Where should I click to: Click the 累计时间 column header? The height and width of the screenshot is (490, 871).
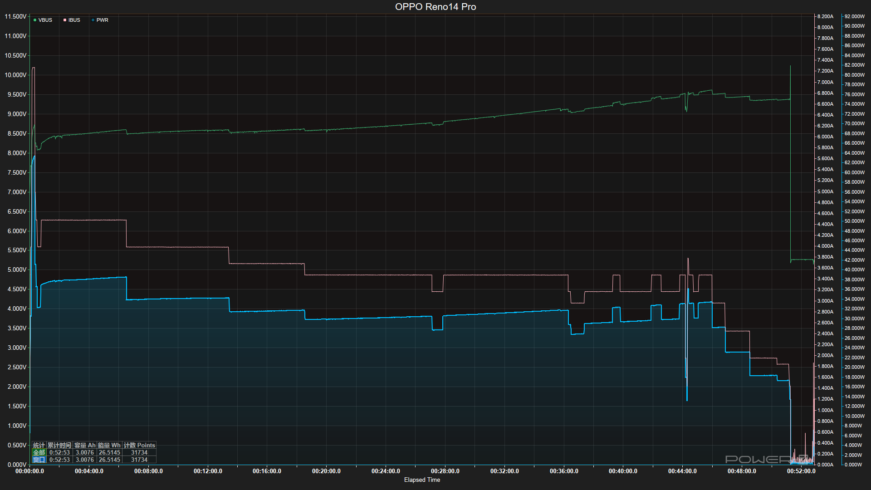[x=59, y=445]
